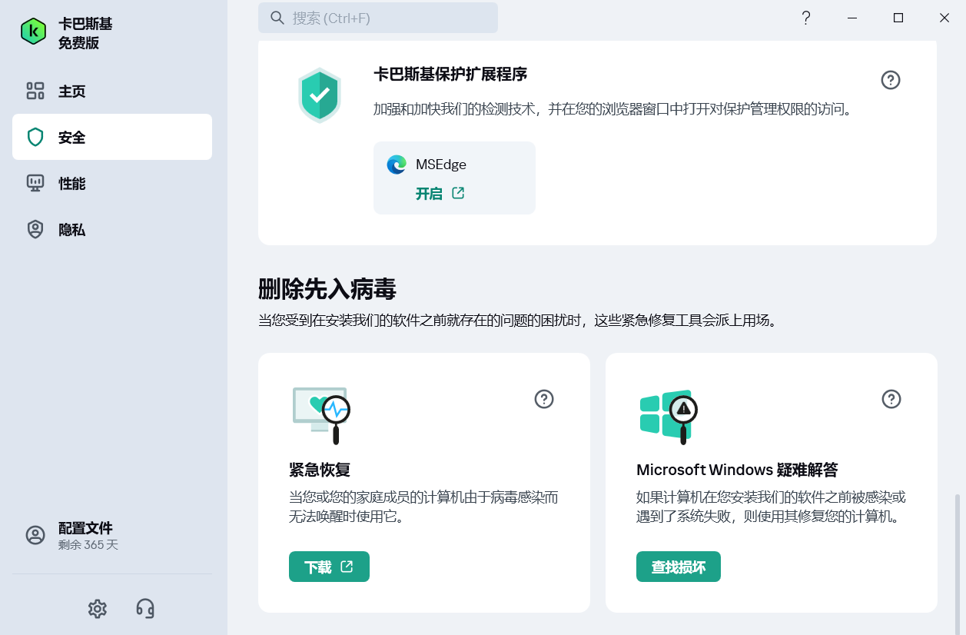Click the shield icon beside 安全
This screenshot has width=966, height=635.
coord(35,137)
